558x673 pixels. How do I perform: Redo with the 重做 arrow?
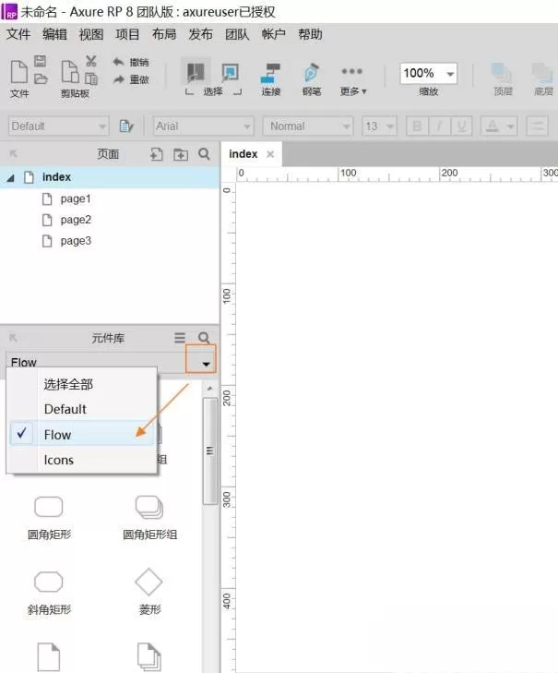130,79
